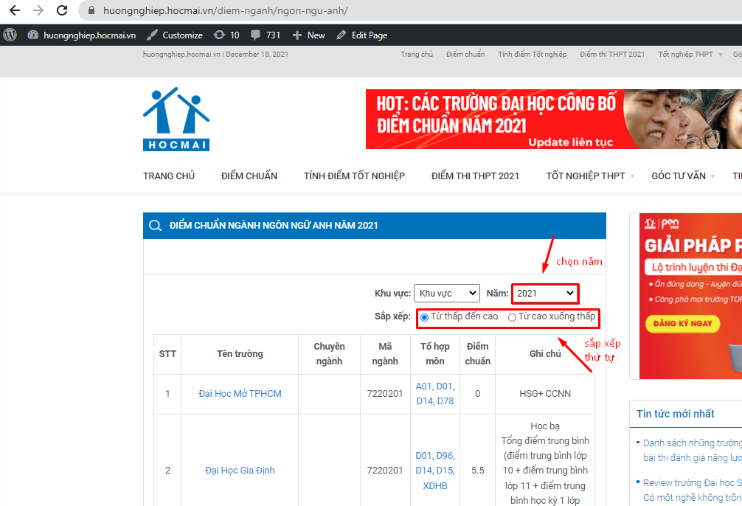Select 'Từ thấp đến cao' sort option
This screenshot has height=506, width=742.
pos(425,317)
